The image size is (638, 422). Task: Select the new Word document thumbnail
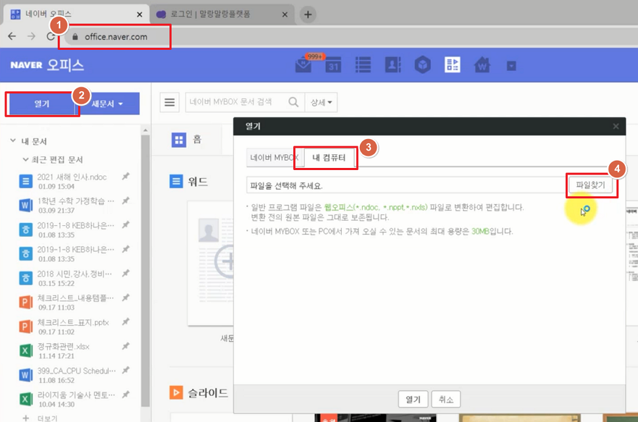[x=210, y=263]
